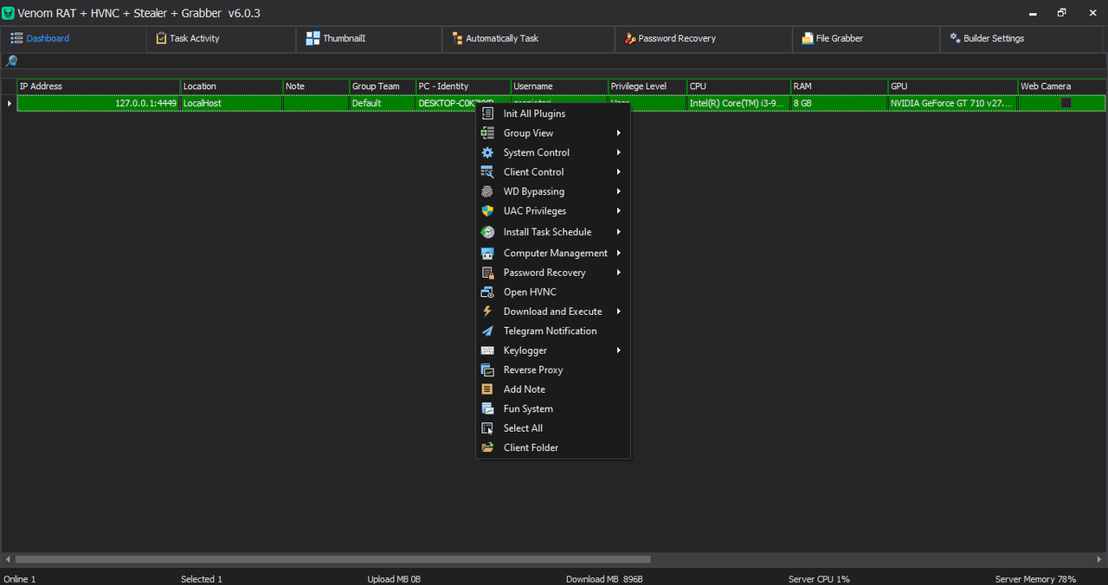Image resolution: width=1108 pixels, height=585 pixels.
Task: Click the Default group team cell
Action: (383, 103)
